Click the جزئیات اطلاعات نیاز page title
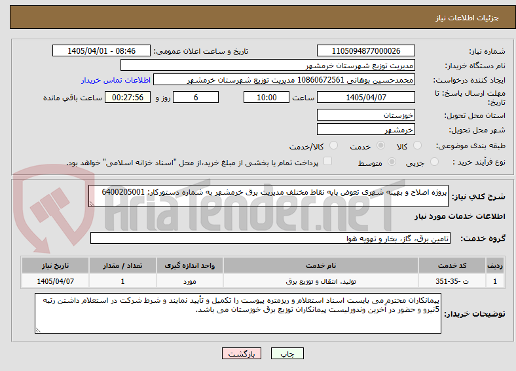Viewport: 516px width, 371px height. tap(468, 18)
